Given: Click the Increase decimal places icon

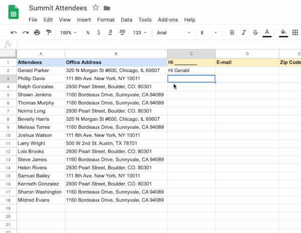Looking at the screenshot, I should [x=122, y=33].
